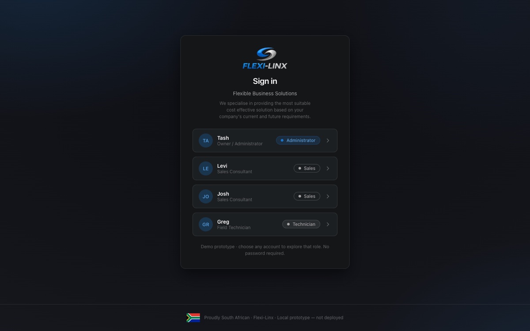Click the Technician role badge
This screenshot has width=530, height=331.
coord(301,224)
